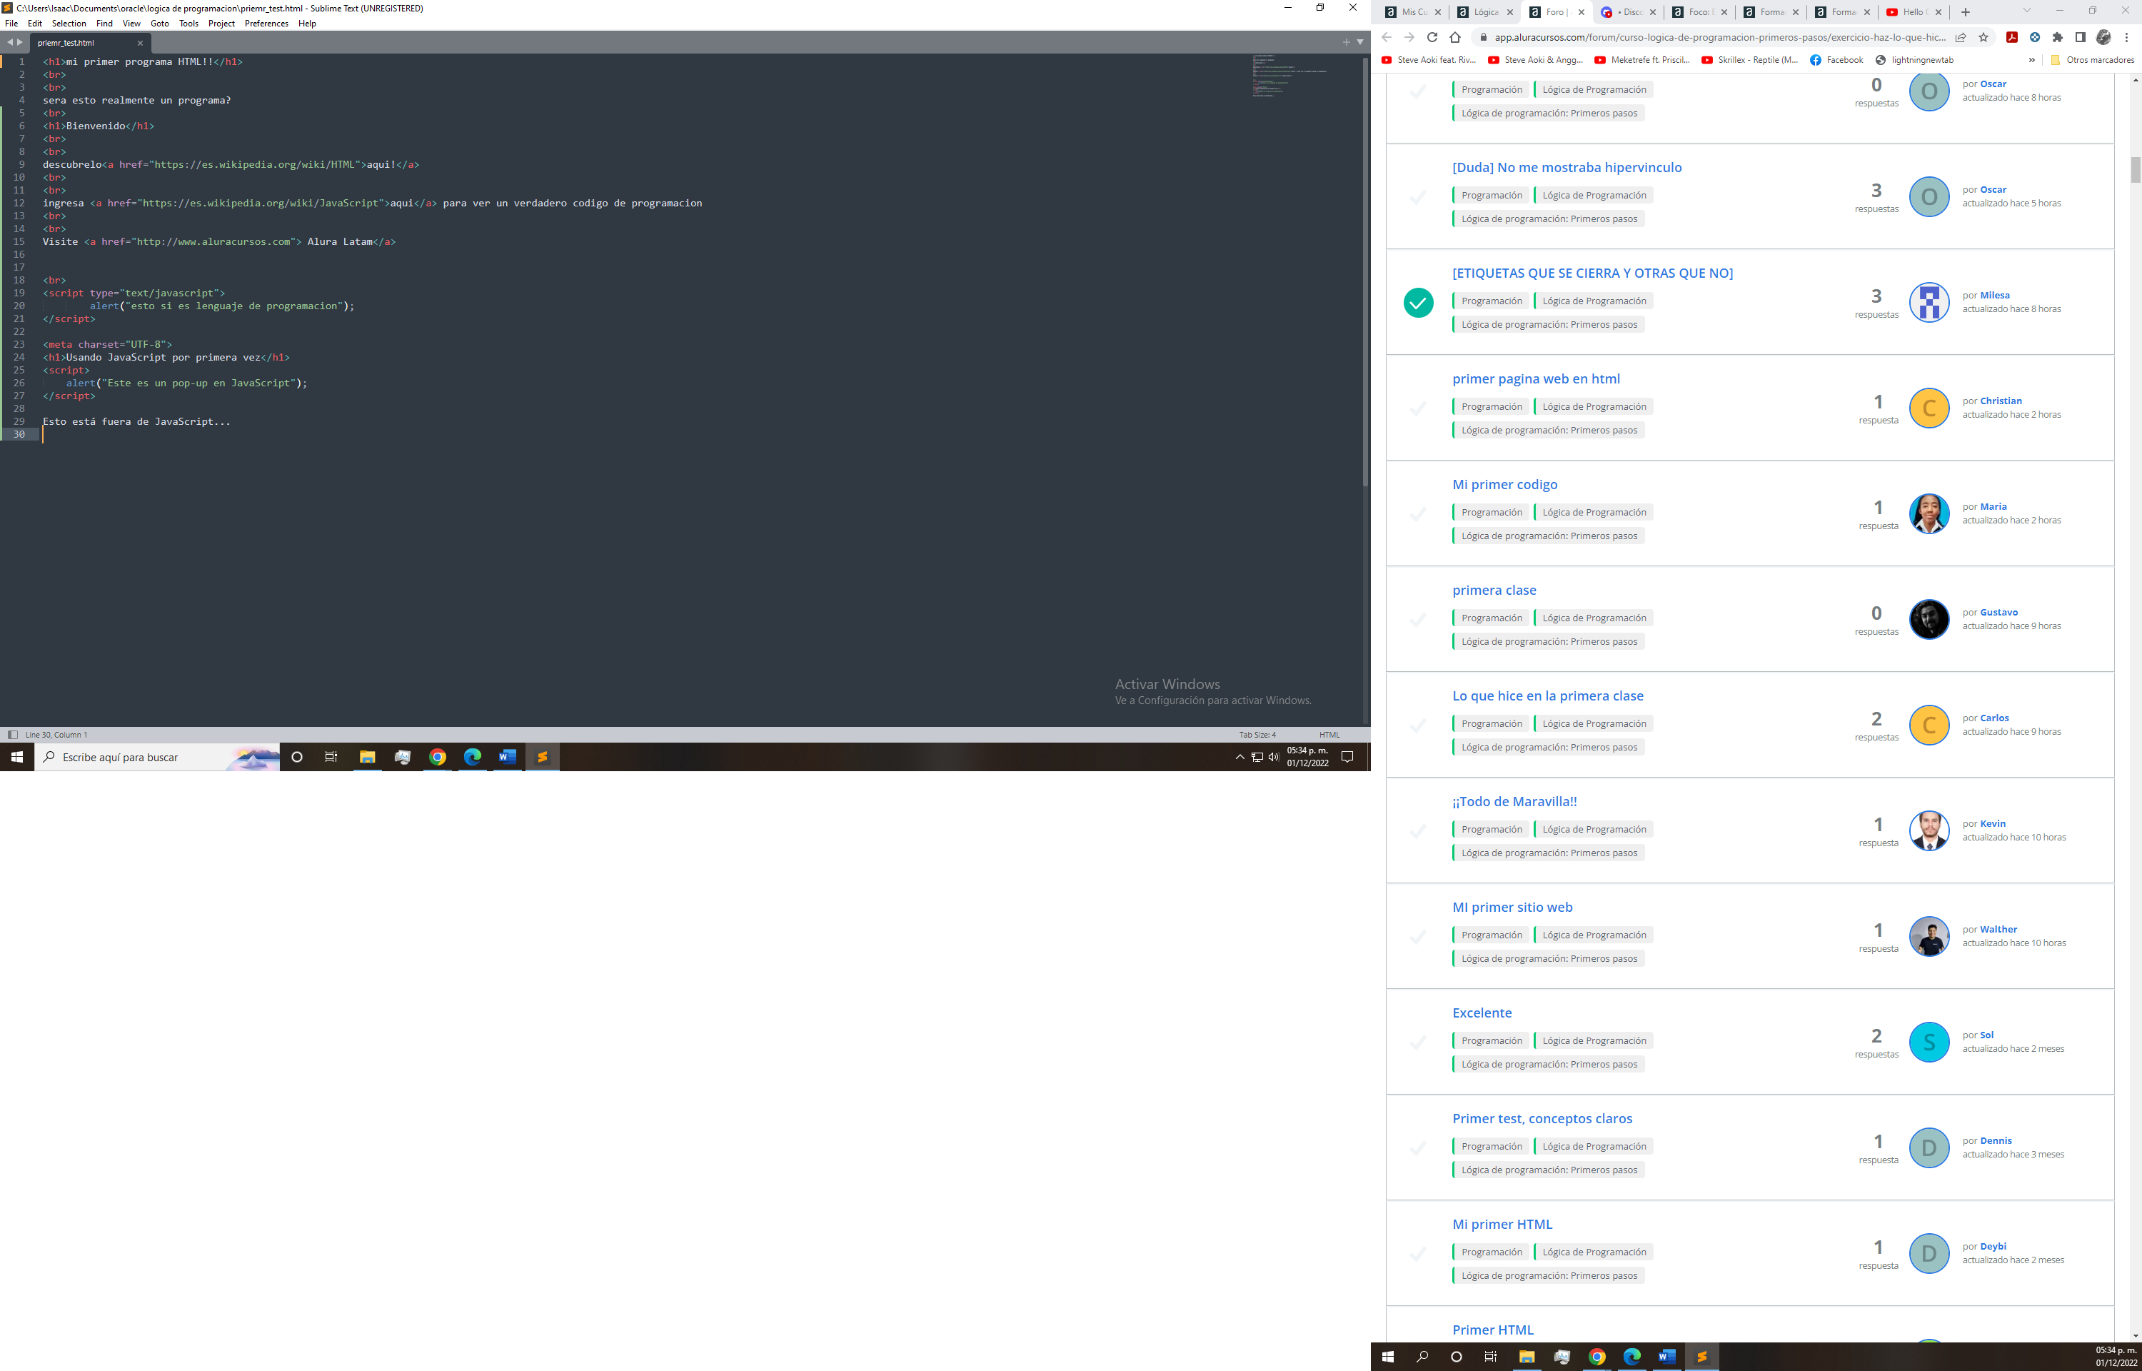Open topic ¡¡Todo de Maravilla!!
Viewport: 2142px width, 1371px height.
click(1514, 802)
